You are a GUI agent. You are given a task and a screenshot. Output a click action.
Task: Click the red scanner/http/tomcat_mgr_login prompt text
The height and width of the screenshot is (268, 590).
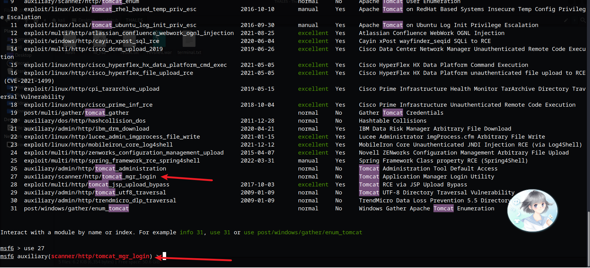pyautogui.click(x=100, y=256)
